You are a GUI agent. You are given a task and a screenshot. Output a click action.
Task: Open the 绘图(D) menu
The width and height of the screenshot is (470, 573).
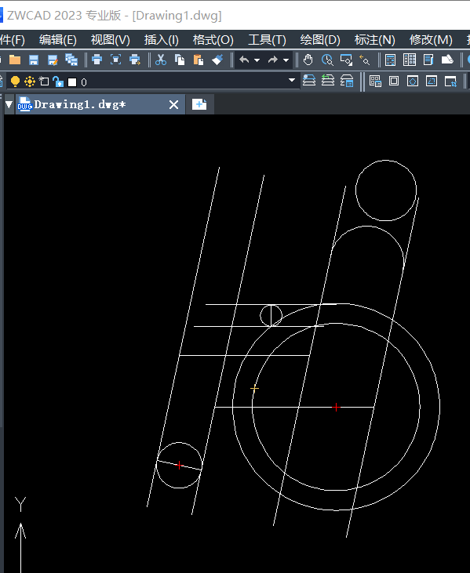pyautogui.click(x=320, y=39)
